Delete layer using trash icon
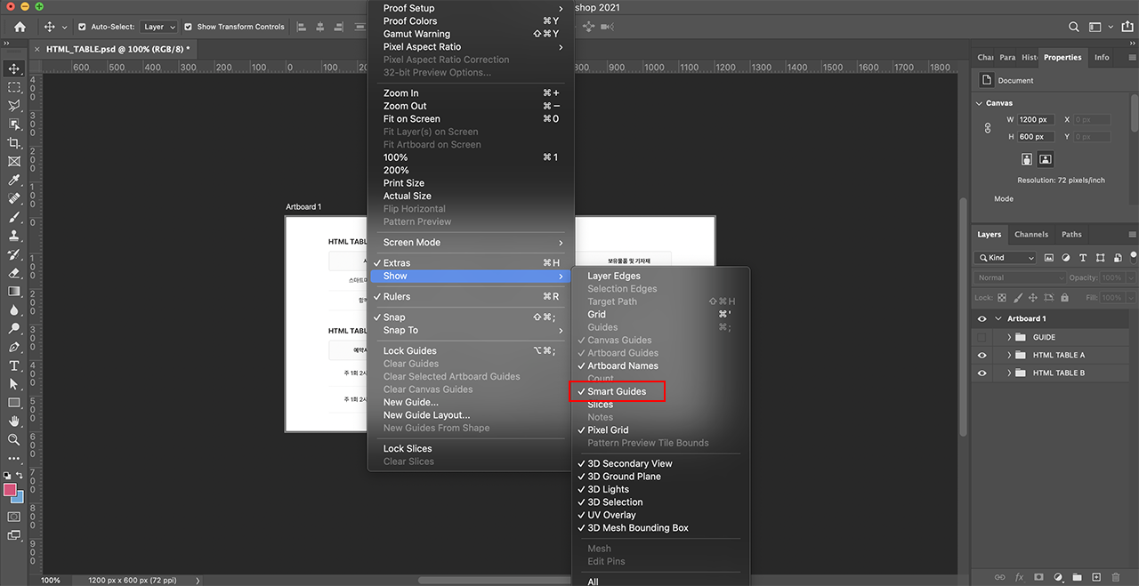Screen dimensions: 1139x586 click(1116, 577)
